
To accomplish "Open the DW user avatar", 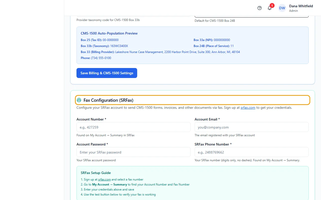I will [282, 8].
